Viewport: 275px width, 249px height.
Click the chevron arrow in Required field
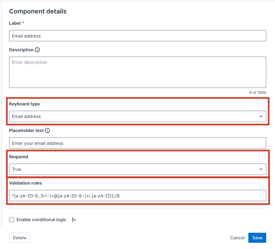click(261, 169)
